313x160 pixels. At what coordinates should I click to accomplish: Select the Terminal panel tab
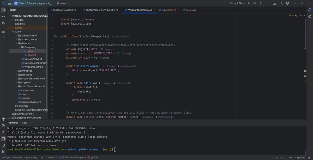click(13, 123)
